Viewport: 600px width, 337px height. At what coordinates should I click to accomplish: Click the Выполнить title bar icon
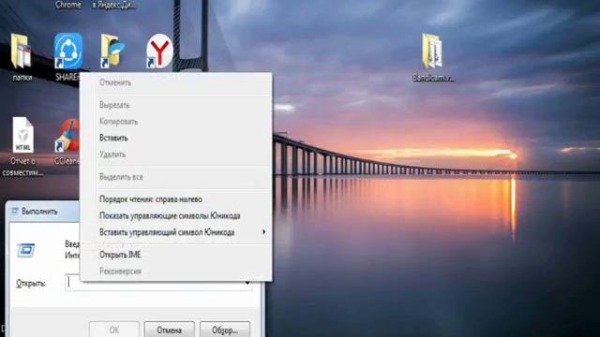(x=15, y=212)
